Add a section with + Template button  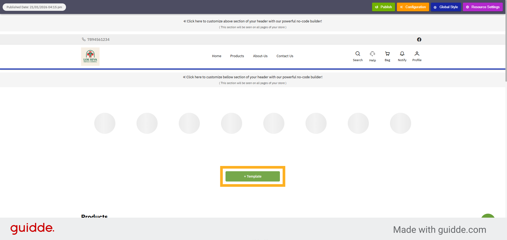[x=253, y=176]
